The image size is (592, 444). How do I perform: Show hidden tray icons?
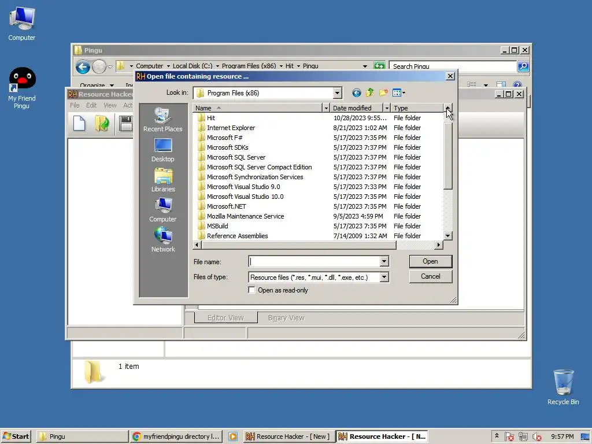click(497, 436)
